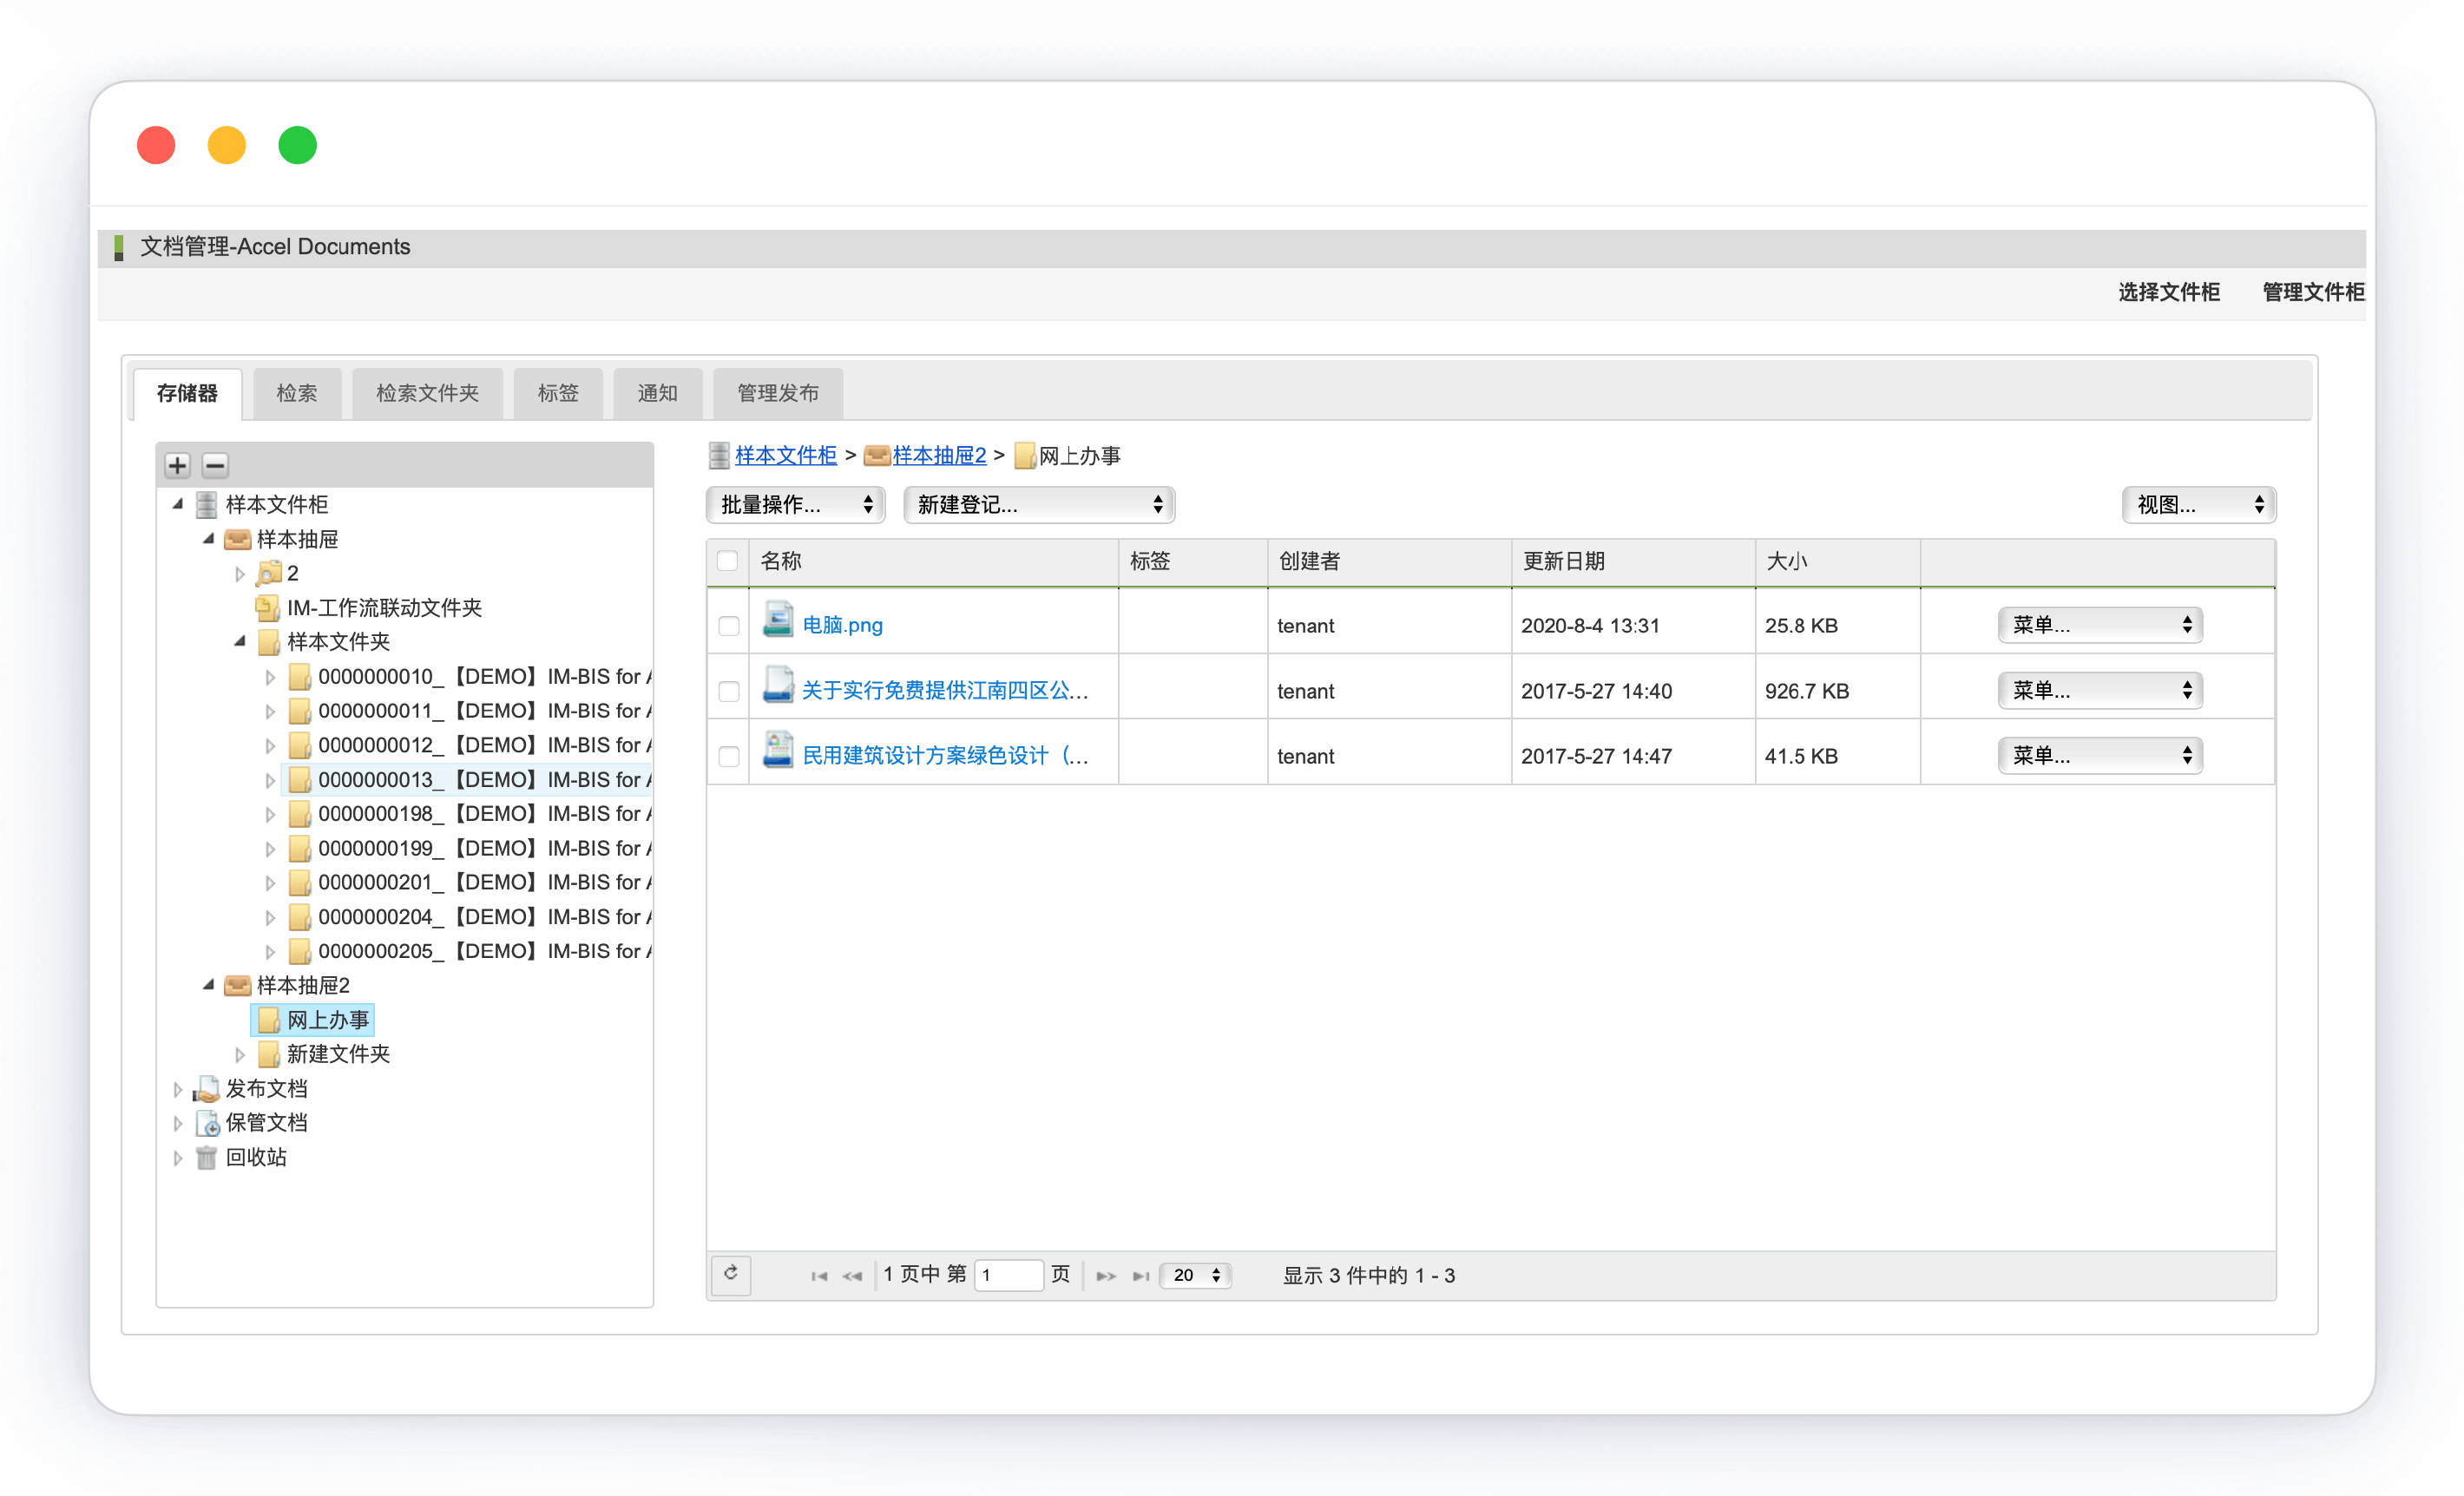Click the 电脑.png file icon
This screenshot has width=2464, height=1496.
click(774, 623)
